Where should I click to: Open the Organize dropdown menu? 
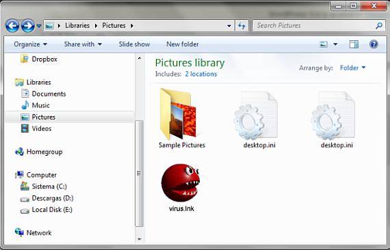[30, 44]
